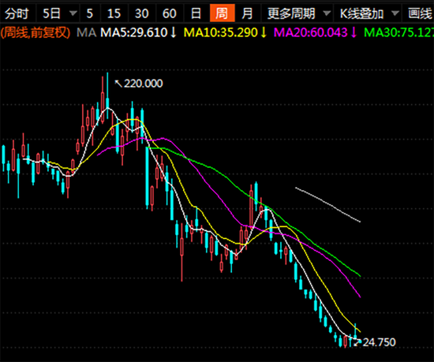
Task: Choose the 5-minute K-line period
Action: 90,13
